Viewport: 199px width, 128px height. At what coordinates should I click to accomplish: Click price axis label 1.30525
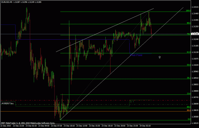point(195,123)
